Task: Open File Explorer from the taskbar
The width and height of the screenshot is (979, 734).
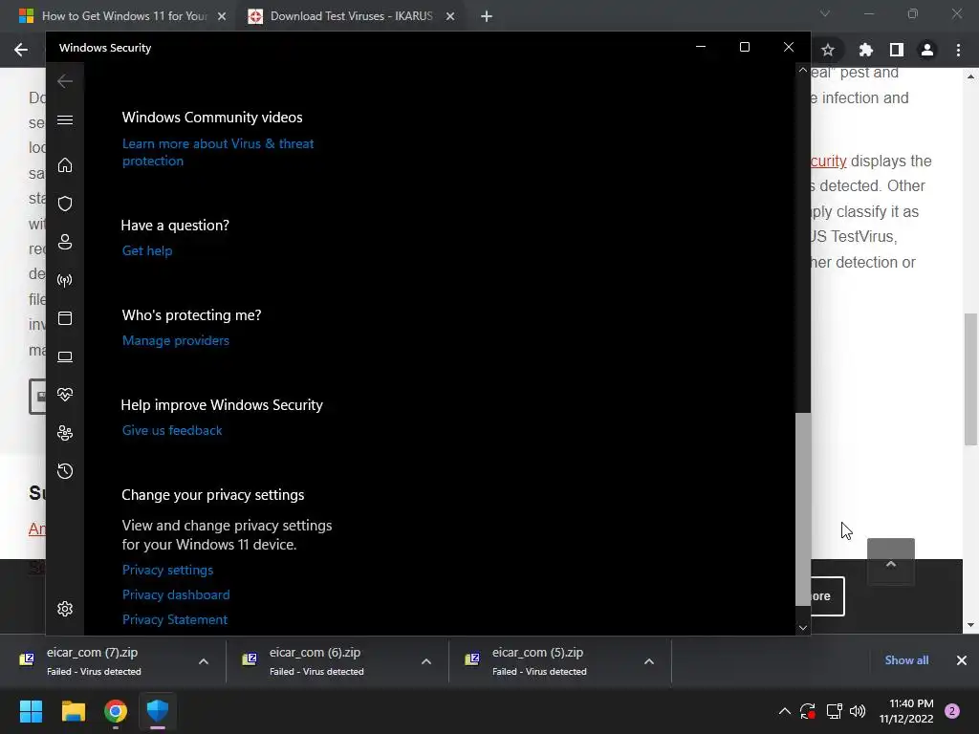Action: pyautogui.click(x=73, y=711)
